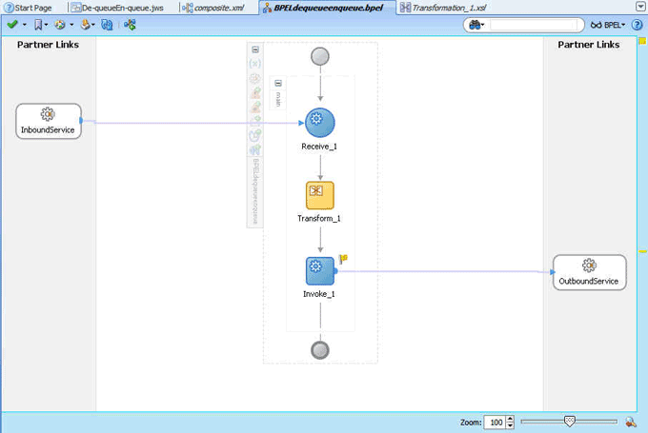648x433 pixels.
Task: Click the faded round icon second from bottom of strip
Action: coord(255,135)
